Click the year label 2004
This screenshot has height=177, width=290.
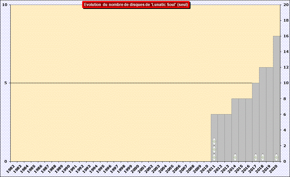click(162, 169)
